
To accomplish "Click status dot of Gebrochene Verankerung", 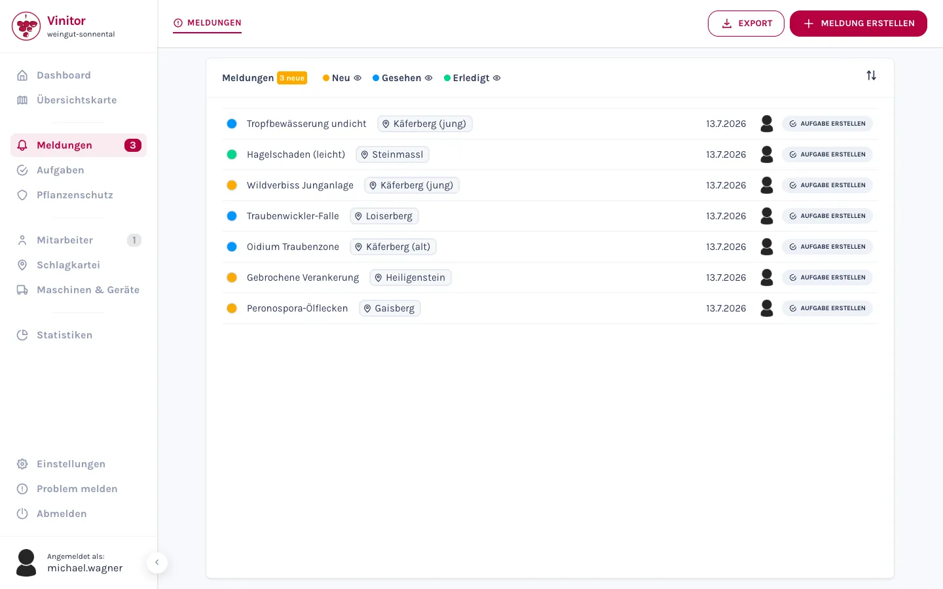I will tap(232, 277).
